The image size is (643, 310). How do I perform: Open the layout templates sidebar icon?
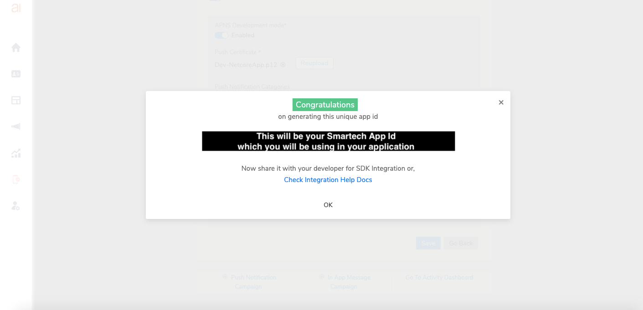point(16,100)
